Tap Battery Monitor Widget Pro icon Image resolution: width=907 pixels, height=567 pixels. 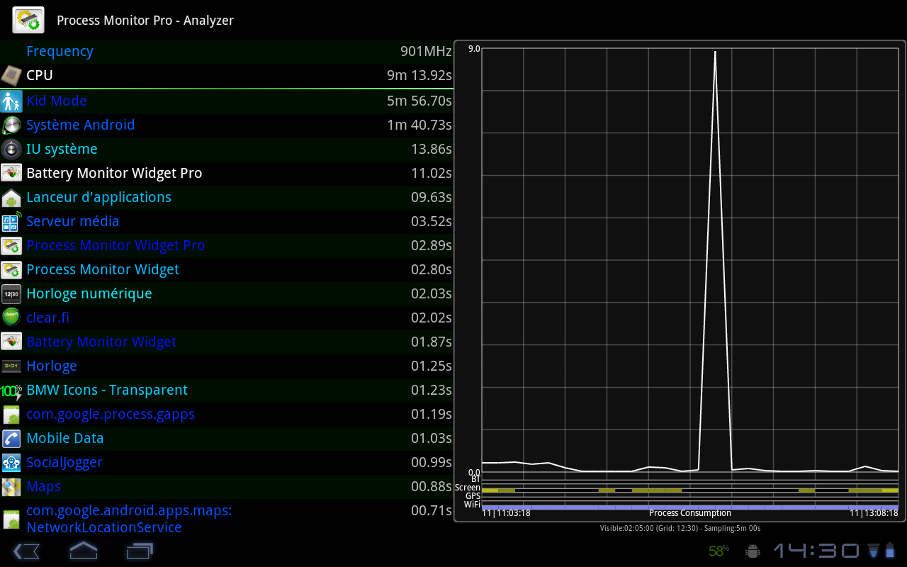[x=11, y=173]
